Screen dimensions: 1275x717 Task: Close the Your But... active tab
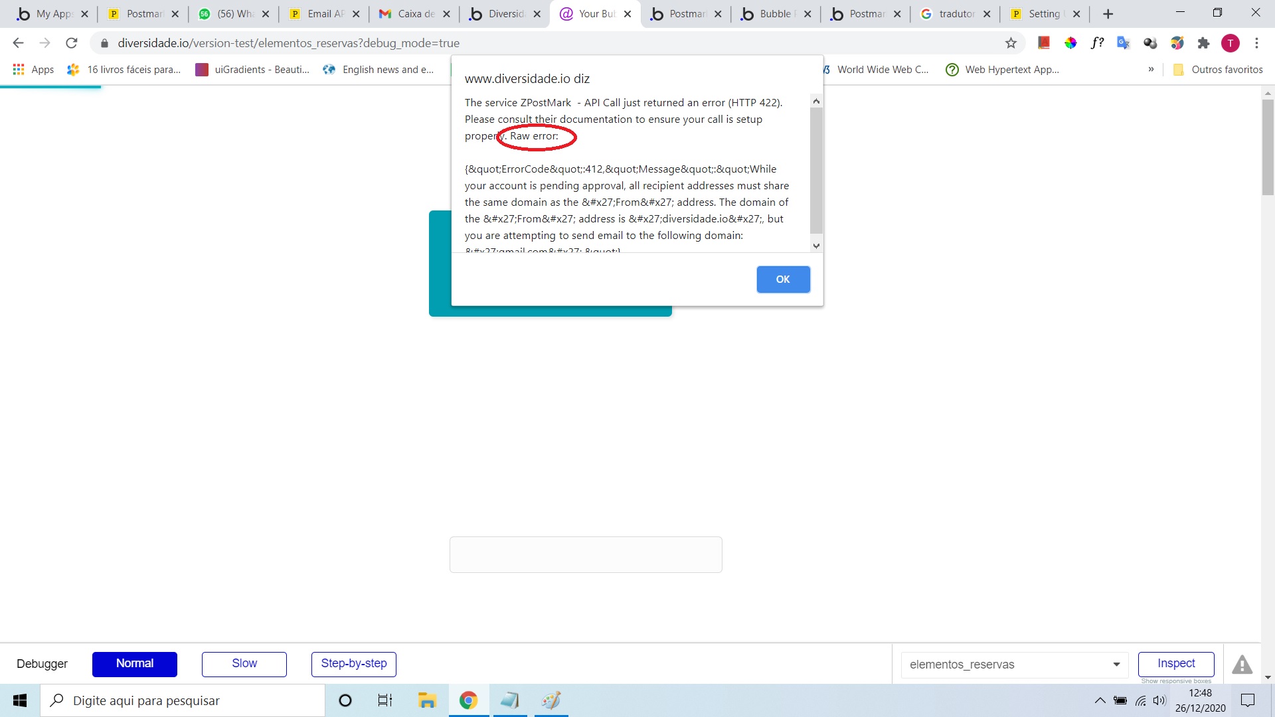(x=628, y=14)
